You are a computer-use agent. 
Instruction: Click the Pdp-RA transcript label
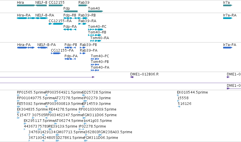pos(70,26)
